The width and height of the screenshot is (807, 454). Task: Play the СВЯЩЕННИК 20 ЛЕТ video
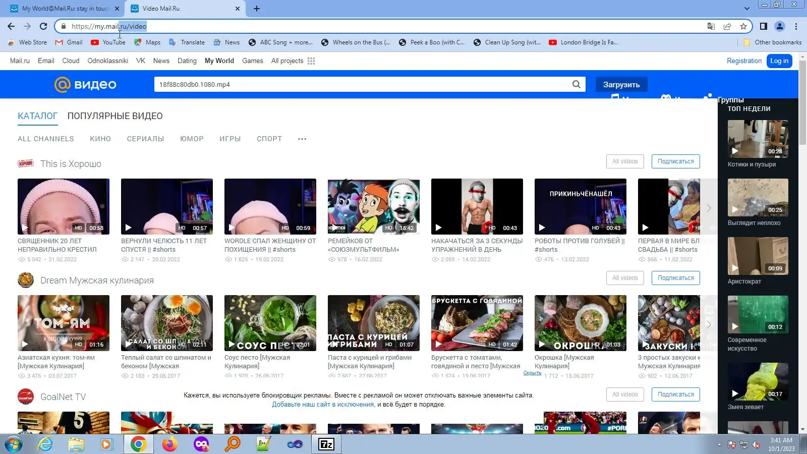(64, 206)
